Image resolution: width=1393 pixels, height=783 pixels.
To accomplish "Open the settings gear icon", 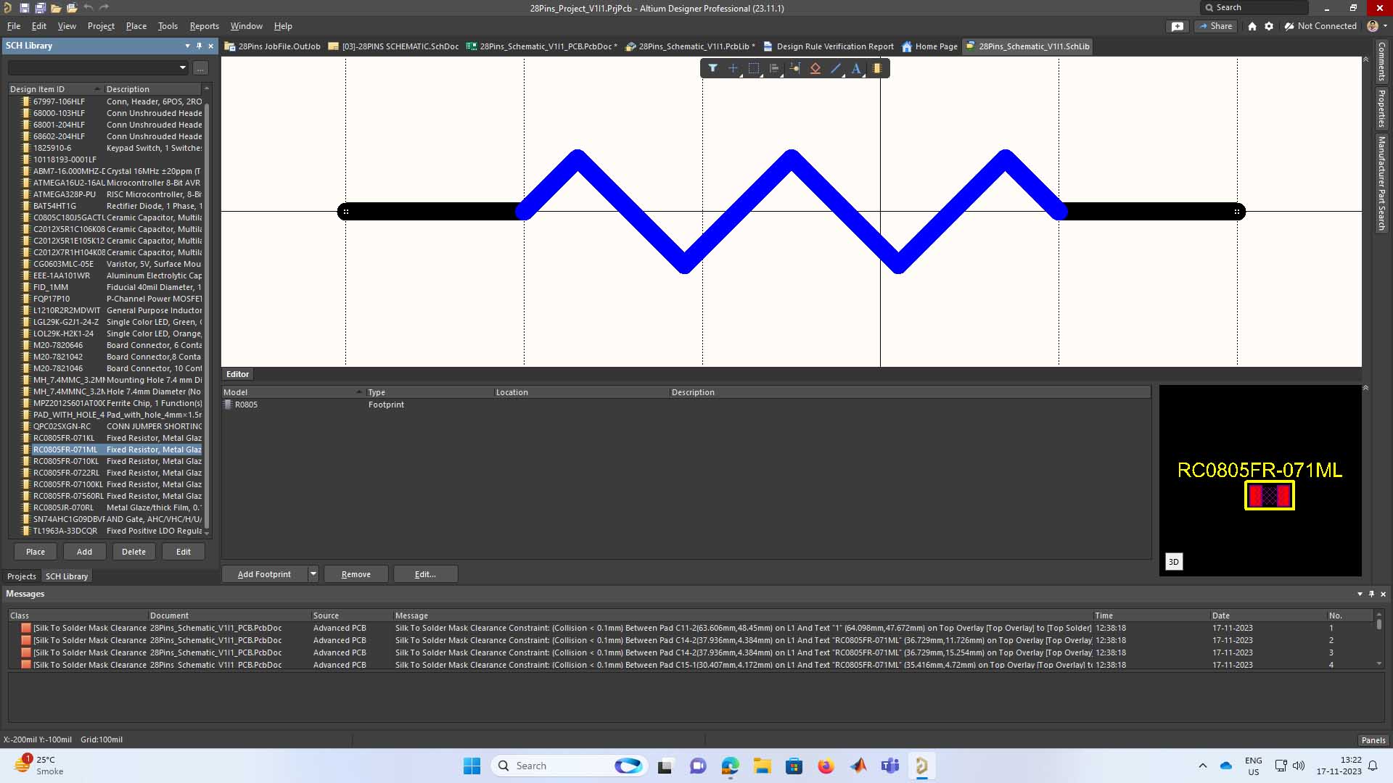I will coord(1269,26).
